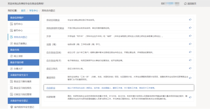
Task: Click description 毕业生与就业单位签订劳动合同
Action: click(x=81, y=20)
